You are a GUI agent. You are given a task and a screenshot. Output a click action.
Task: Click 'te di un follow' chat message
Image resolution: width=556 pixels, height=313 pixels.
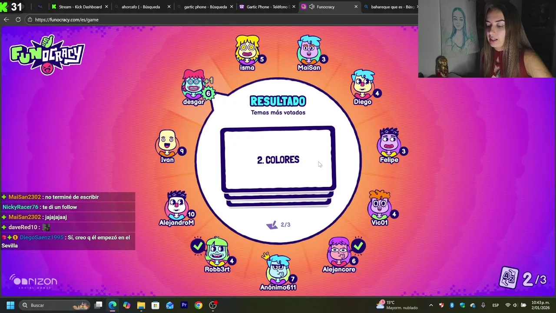pos(60,207)
